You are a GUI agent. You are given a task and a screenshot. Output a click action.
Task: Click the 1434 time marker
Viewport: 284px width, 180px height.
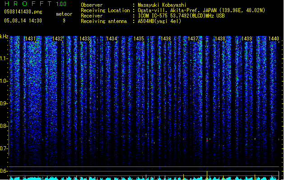(112, 39)
